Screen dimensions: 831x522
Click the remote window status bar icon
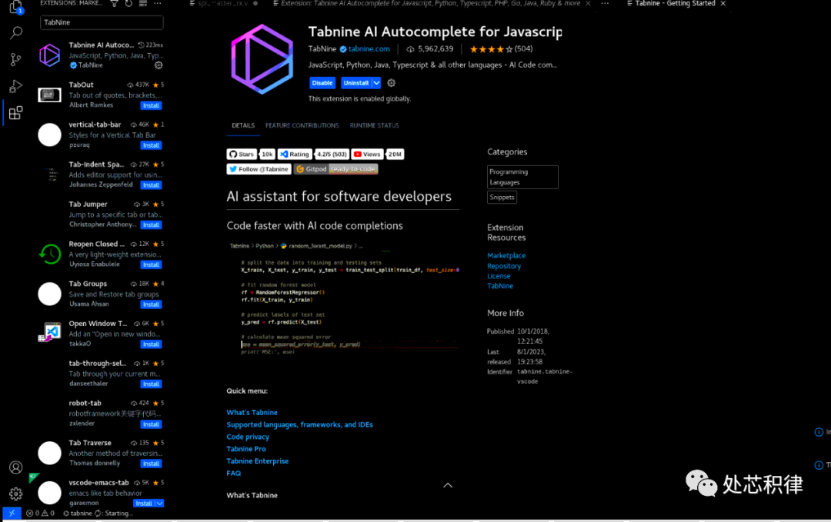(x=12, y=513)
